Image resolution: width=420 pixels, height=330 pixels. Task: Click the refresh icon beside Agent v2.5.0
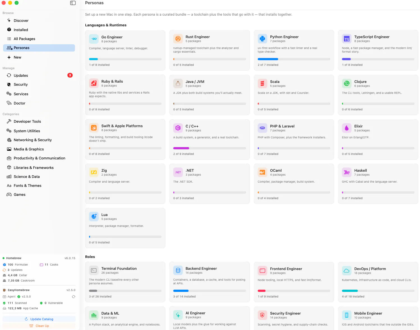click(x=74, y=297)
